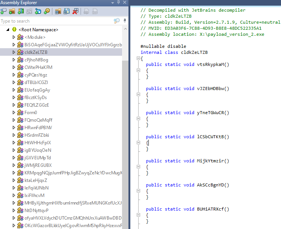
Task: Click the Assembly location comment line
Action: coord(202,34)
